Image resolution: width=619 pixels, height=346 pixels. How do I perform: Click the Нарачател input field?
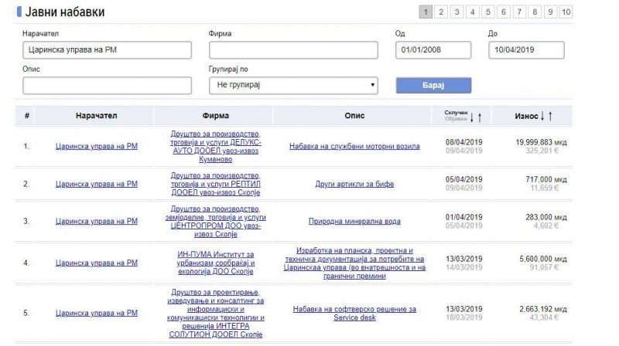click(x=107, y=50)
